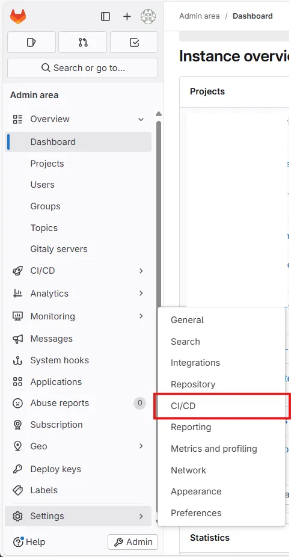Click the Search or go to field
Viewport: 291px width, 557px height.
click(83, 68)
